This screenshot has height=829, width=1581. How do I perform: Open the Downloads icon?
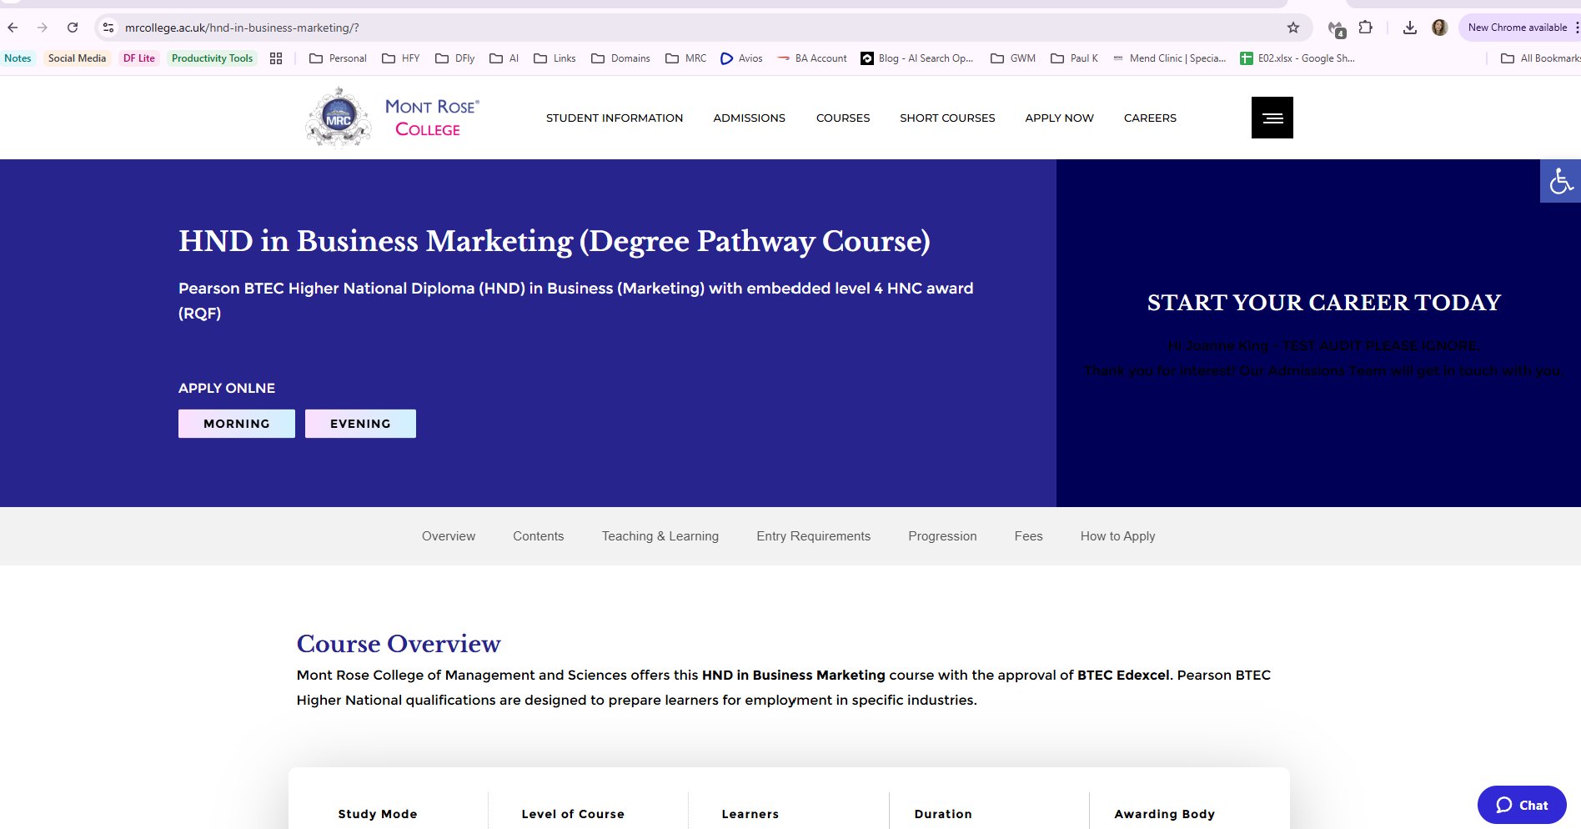tap(1409, 28)
